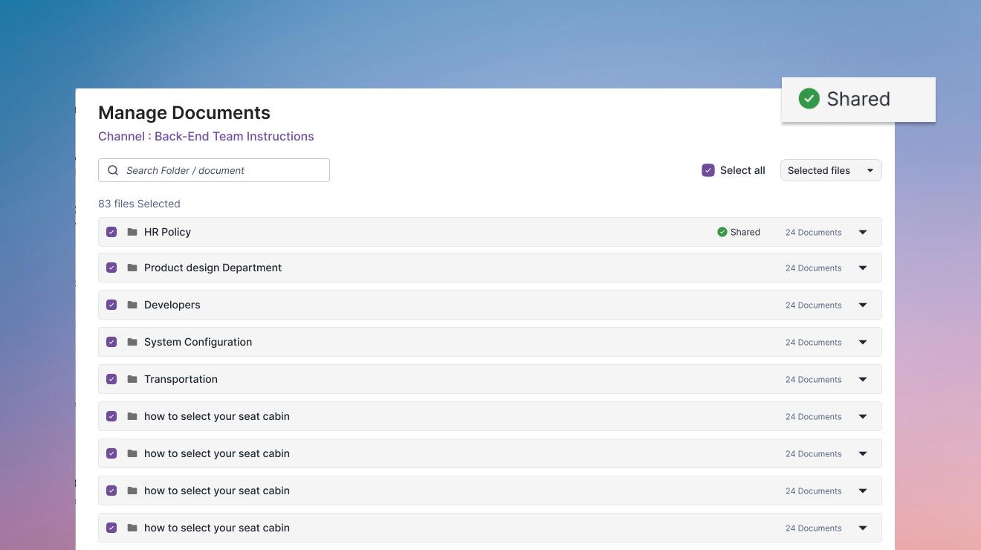Uncheck the Product design Department checkbox

coord(111,268)
